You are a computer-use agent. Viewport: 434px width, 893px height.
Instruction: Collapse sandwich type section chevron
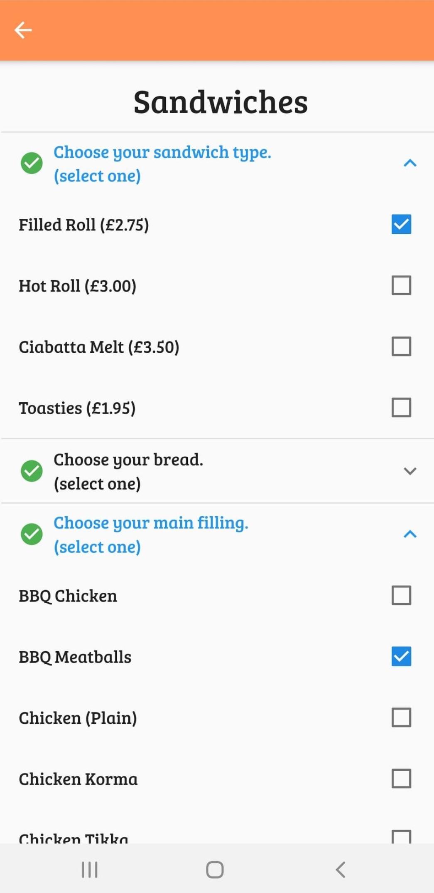(x=410, y=163)
